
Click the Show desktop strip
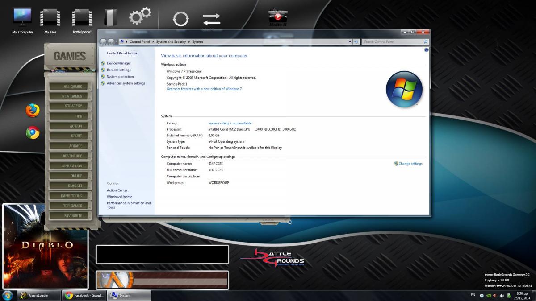tap(534, 296)
